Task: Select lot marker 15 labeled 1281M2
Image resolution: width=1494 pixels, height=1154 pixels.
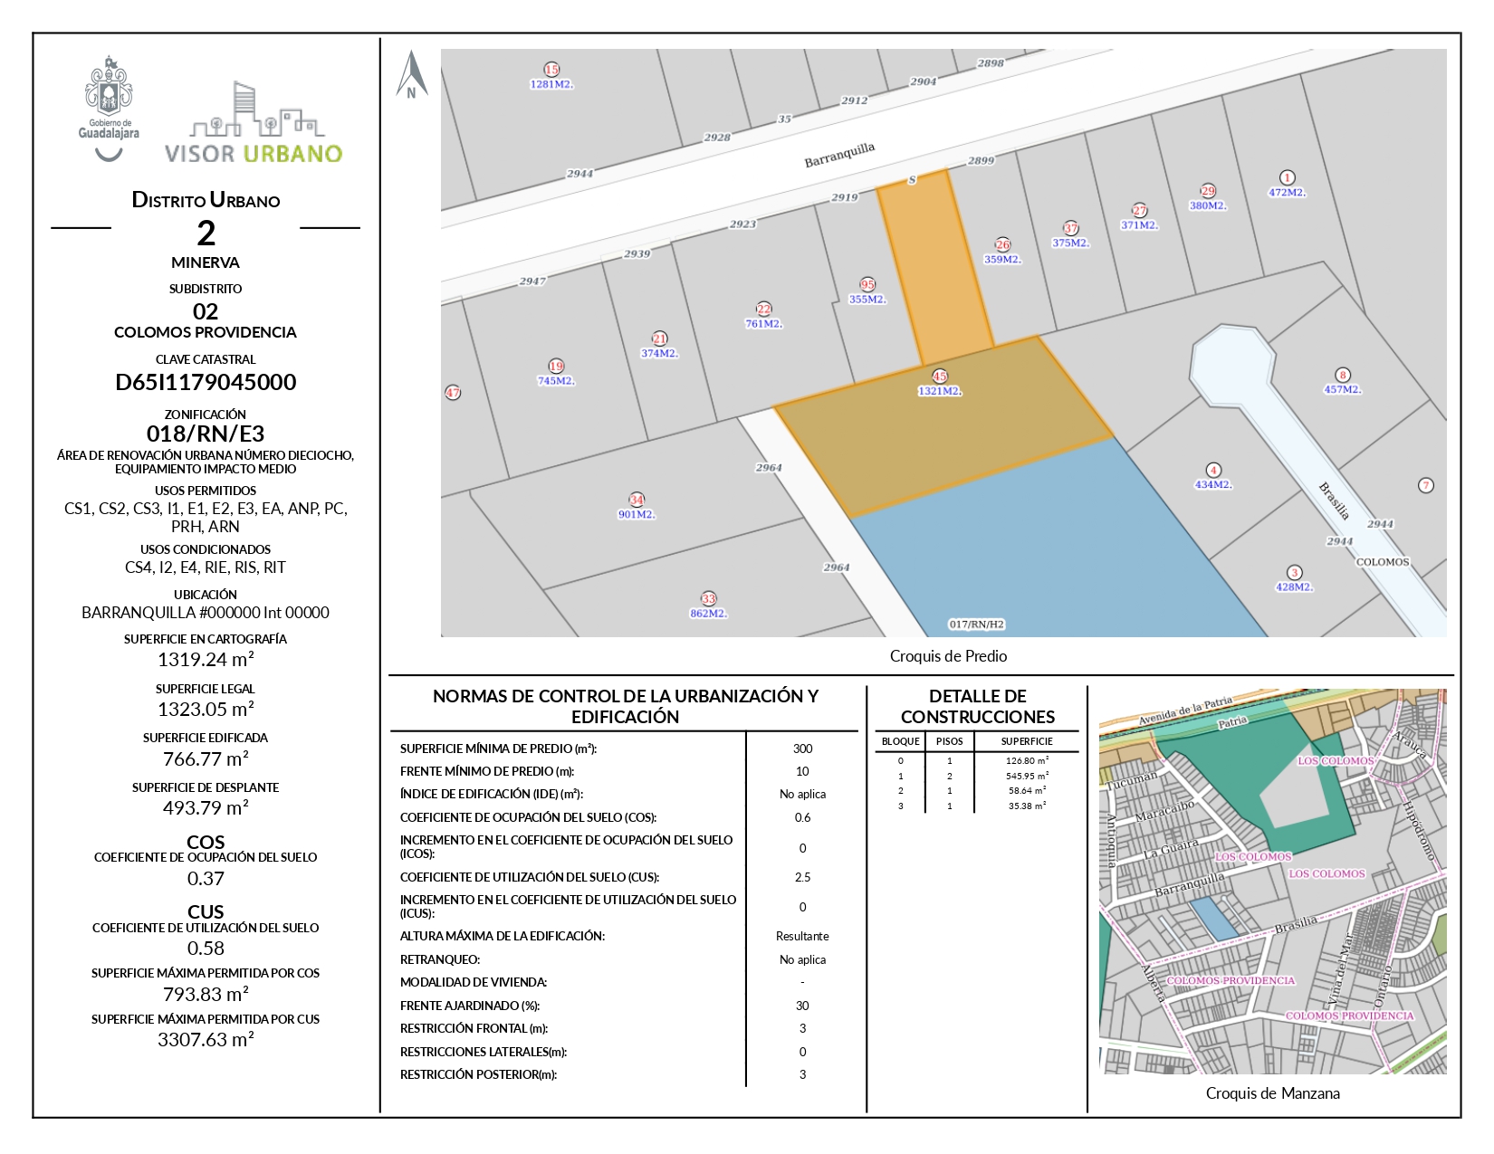Action: 551,70
